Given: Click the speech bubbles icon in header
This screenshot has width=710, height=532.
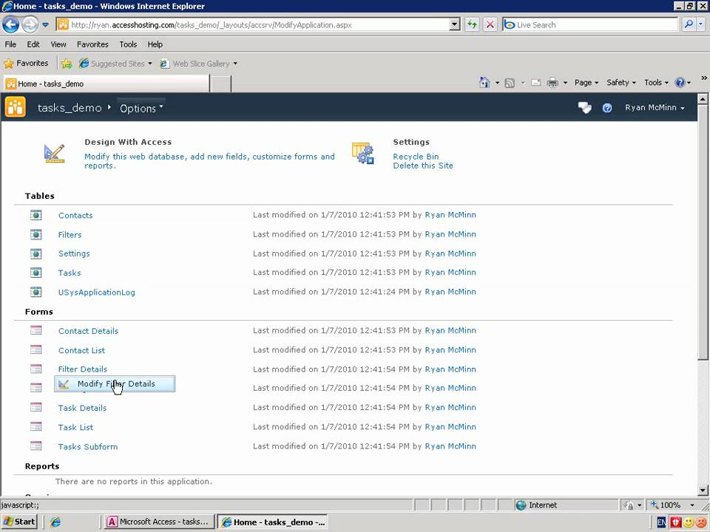Looking at the screenshot, I should (584, 108).
